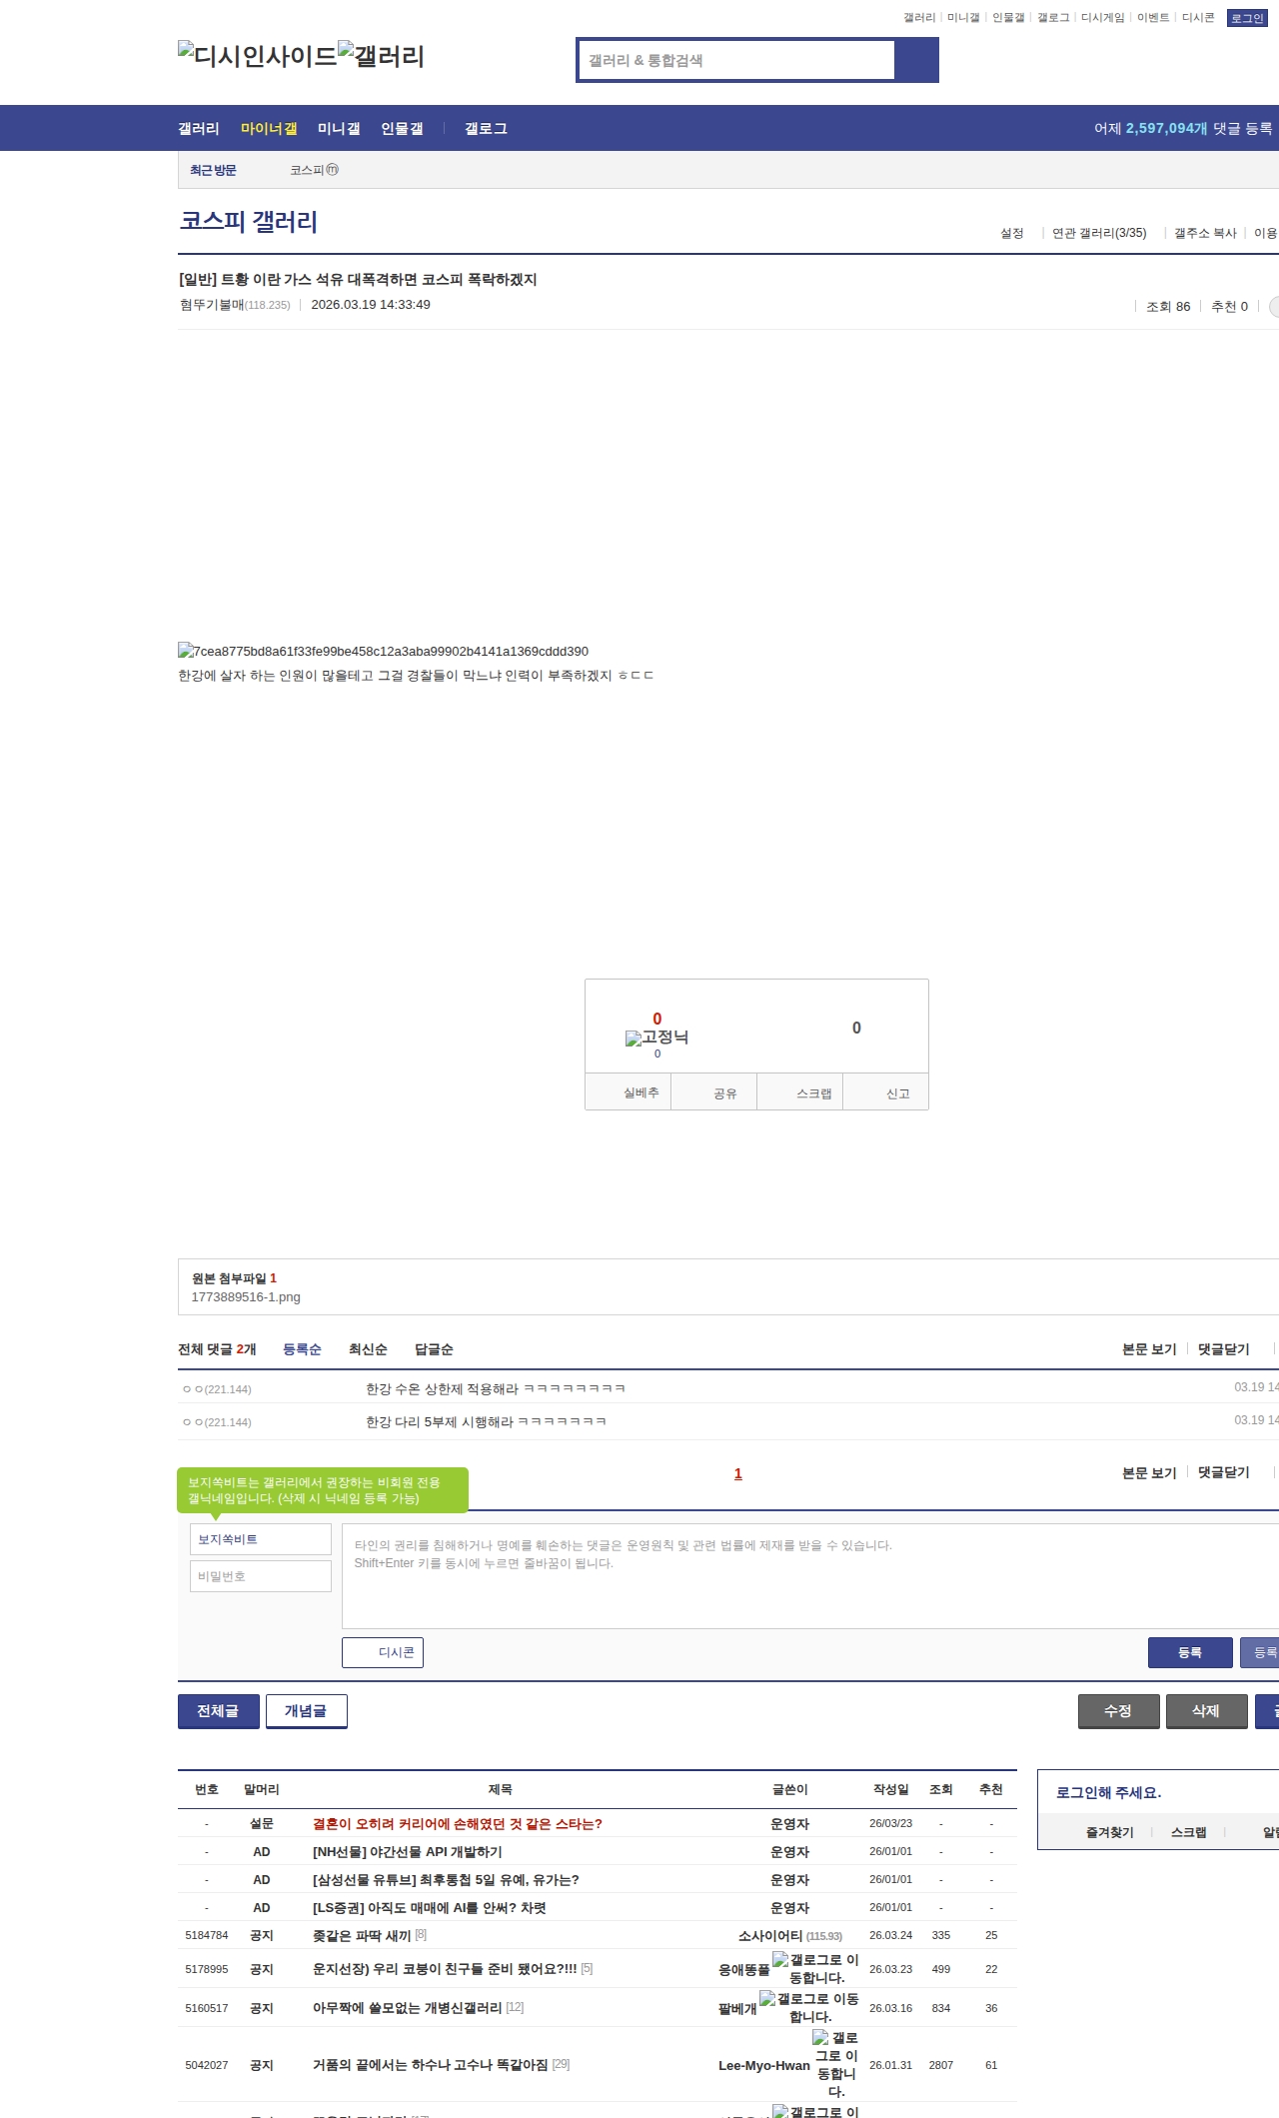Open recently visited 코스피 gallery link

(314, 170)
